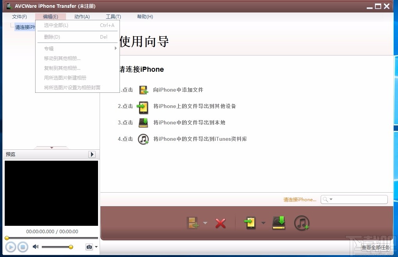Screen dimensions: 398x257
Task: Click the volume slider handle
Action: [70, 246]
